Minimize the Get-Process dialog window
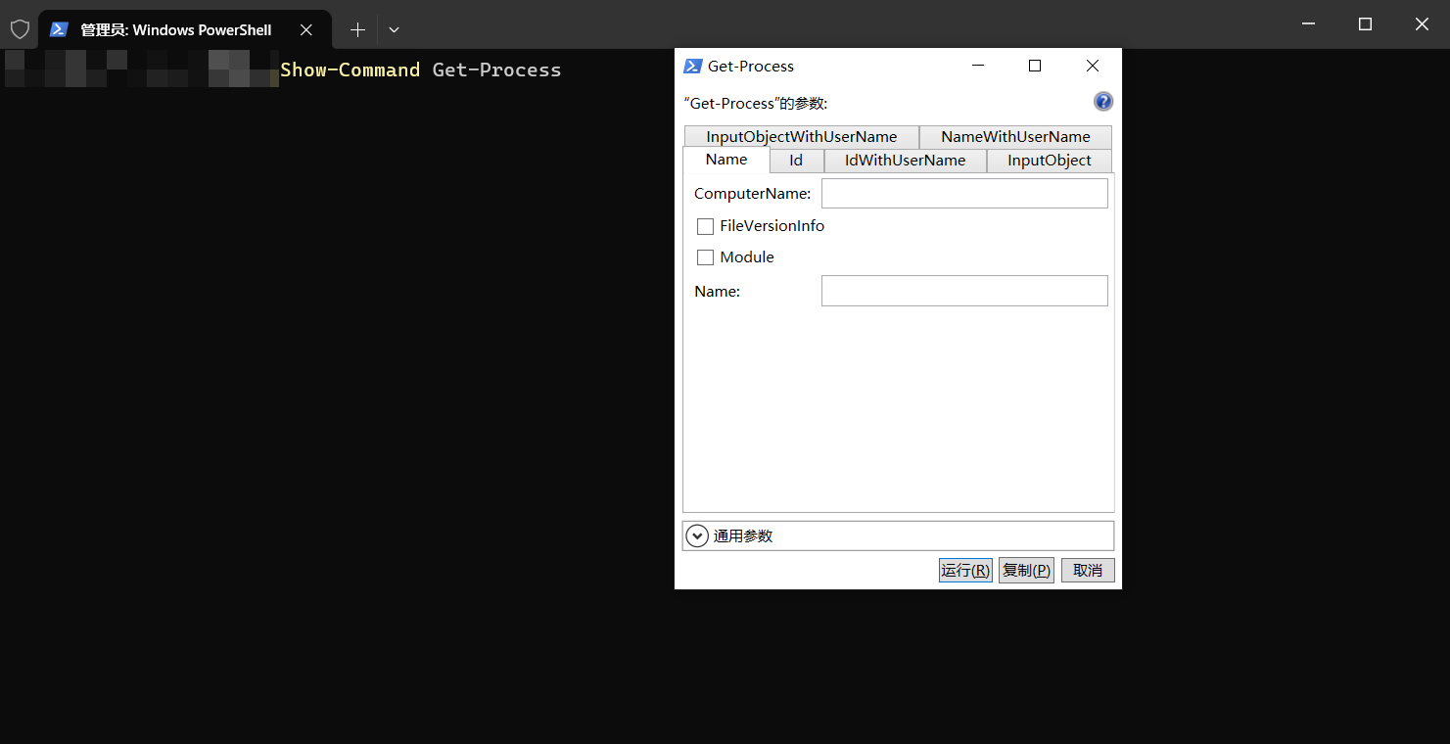The image size is (1450, 744). point(977,66)
